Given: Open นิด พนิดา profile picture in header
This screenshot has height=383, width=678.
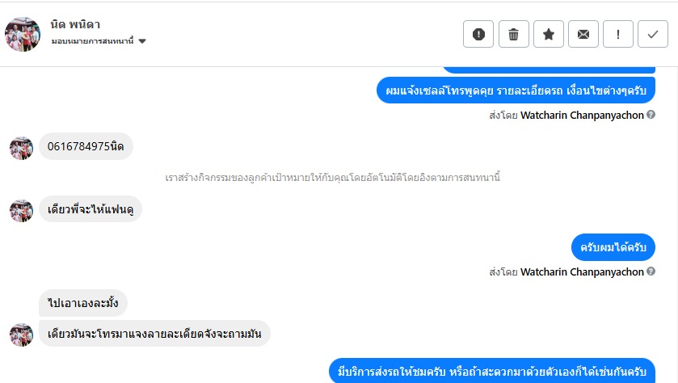Looking at the screenshot, I should point(23,34).
